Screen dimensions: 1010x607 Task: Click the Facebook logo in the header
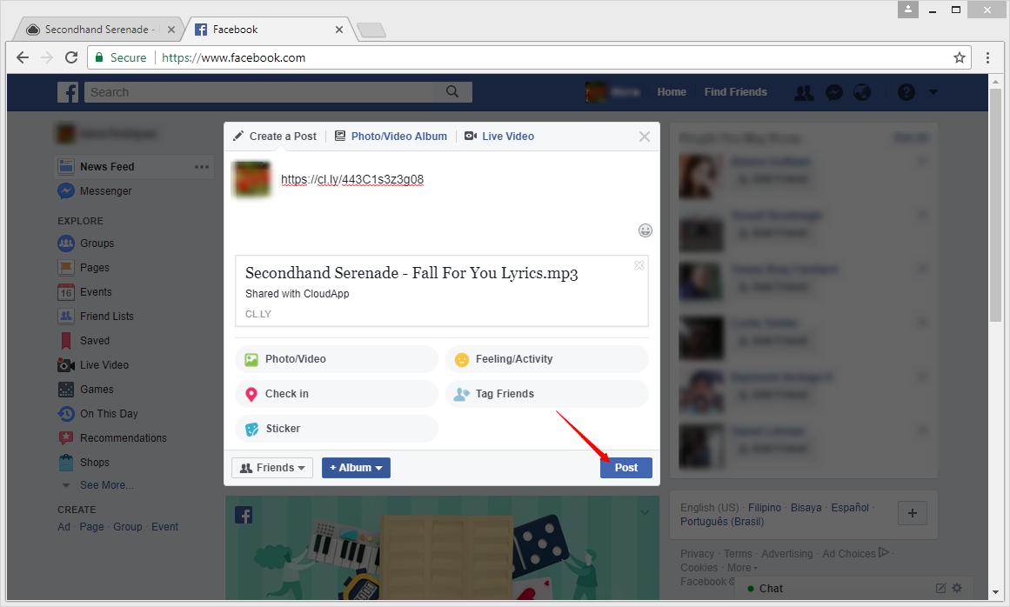pyautogui.click(x=68, y=92)
